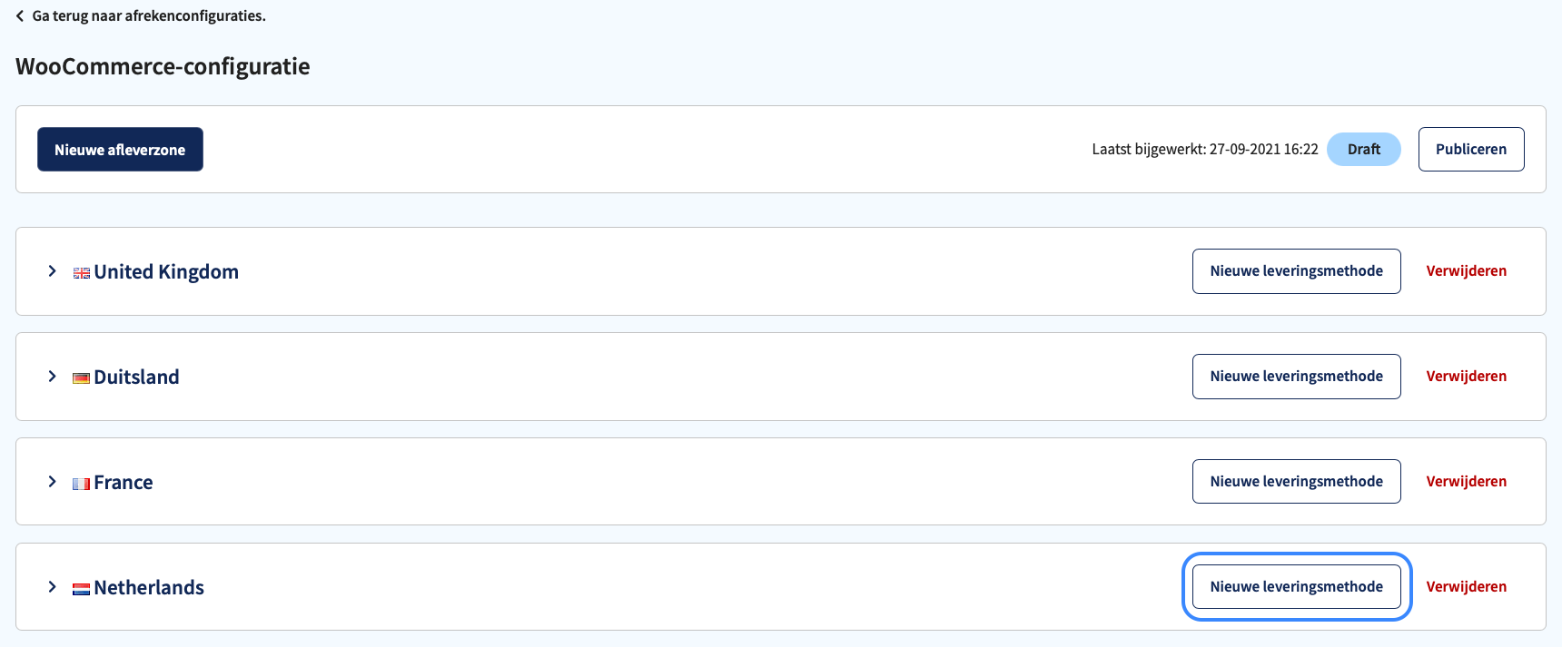Add Nieuwe leveringsmethode for Netherlands
Image resolution: width=1562 pixels, height=647 pixels.
coord(1296,587)
